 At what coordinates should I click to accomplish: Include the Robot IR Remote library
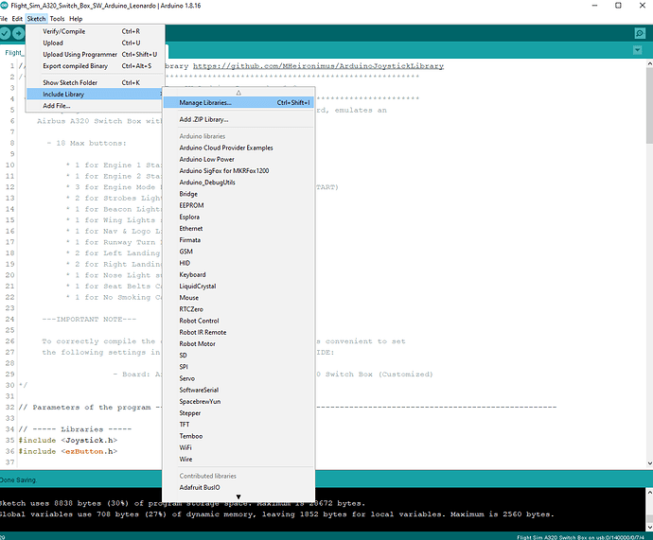click(238, 332)
